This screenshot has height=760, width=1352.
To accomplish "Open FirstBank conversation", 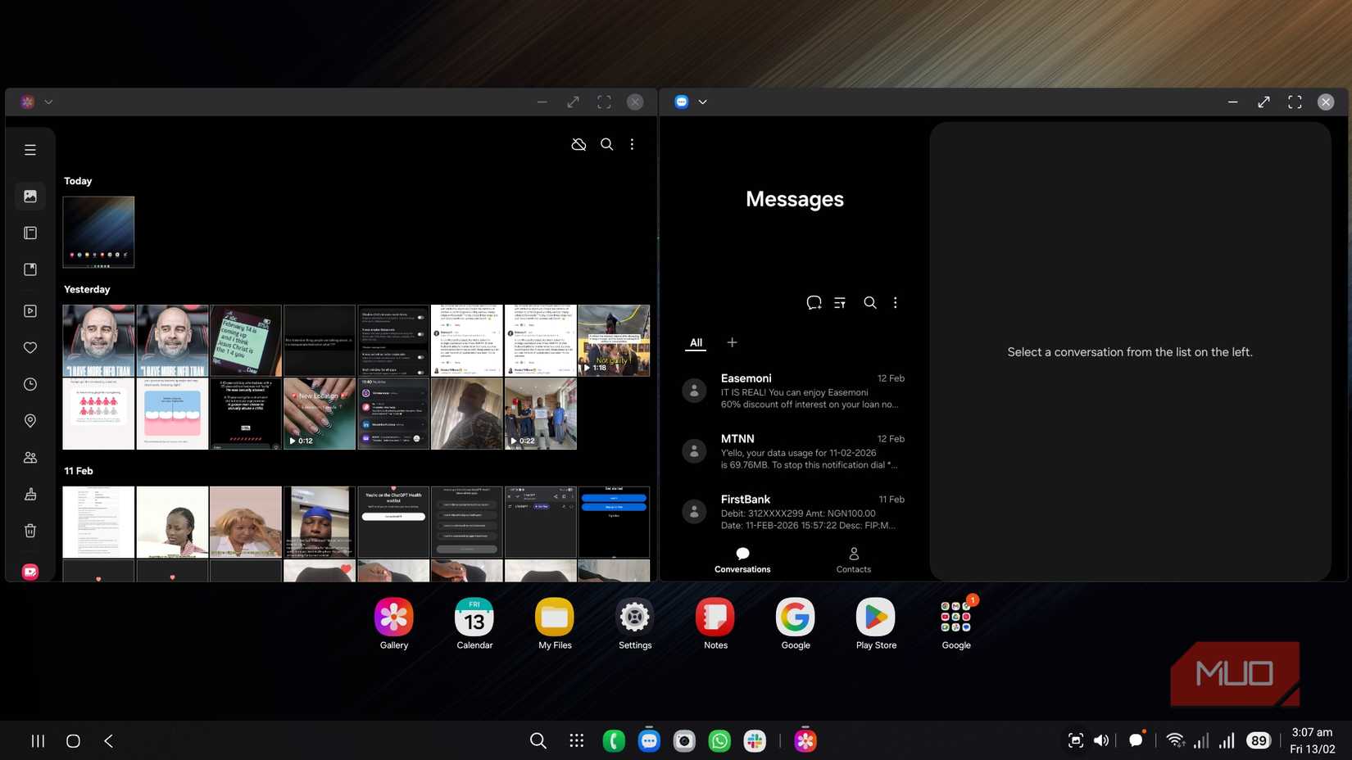I will 794,512.
